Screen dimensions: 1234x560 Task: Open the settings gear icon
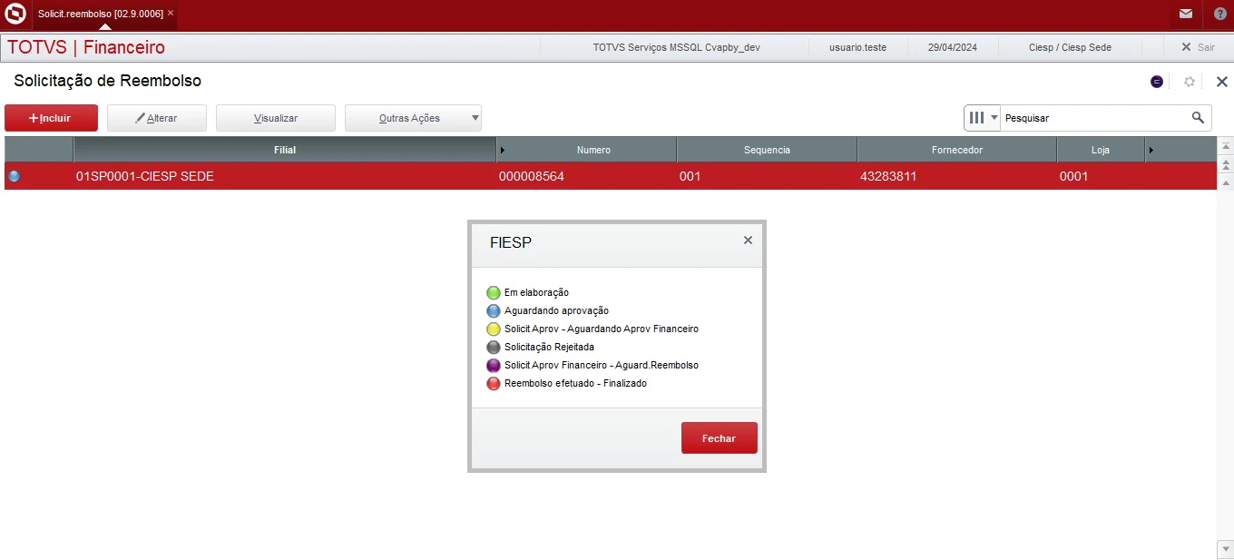click(x=1190, y=82)
